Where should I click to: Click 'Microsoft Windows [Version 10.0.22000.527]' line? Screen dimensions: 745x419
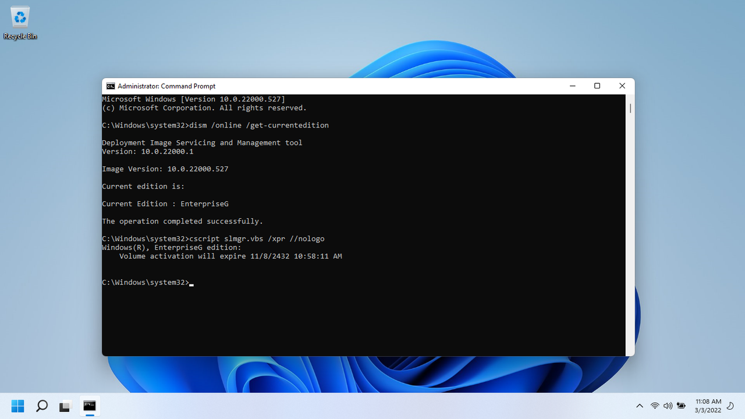[193, 100]
